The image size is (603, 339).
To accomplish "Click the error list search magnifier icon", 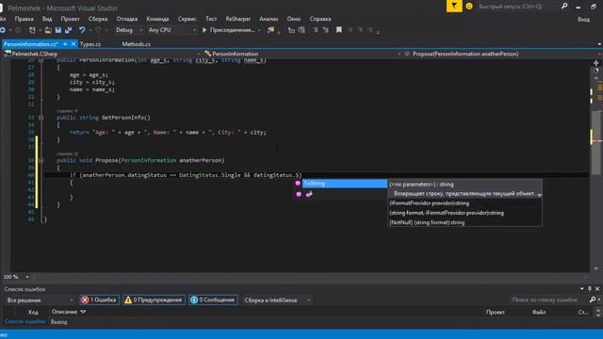I will [593, 299].
